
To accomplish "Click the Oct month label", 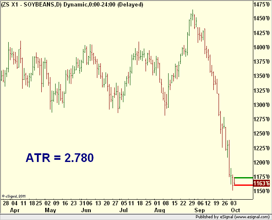I will 236,210.
